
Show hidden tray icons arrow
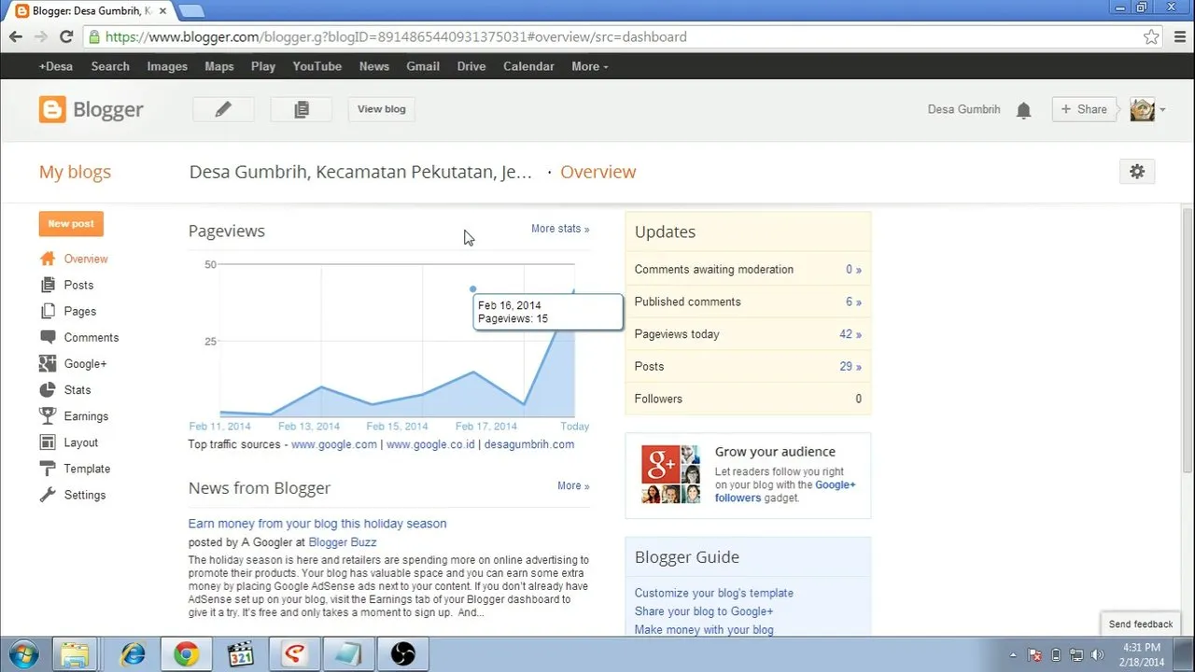pos(1013,654)
